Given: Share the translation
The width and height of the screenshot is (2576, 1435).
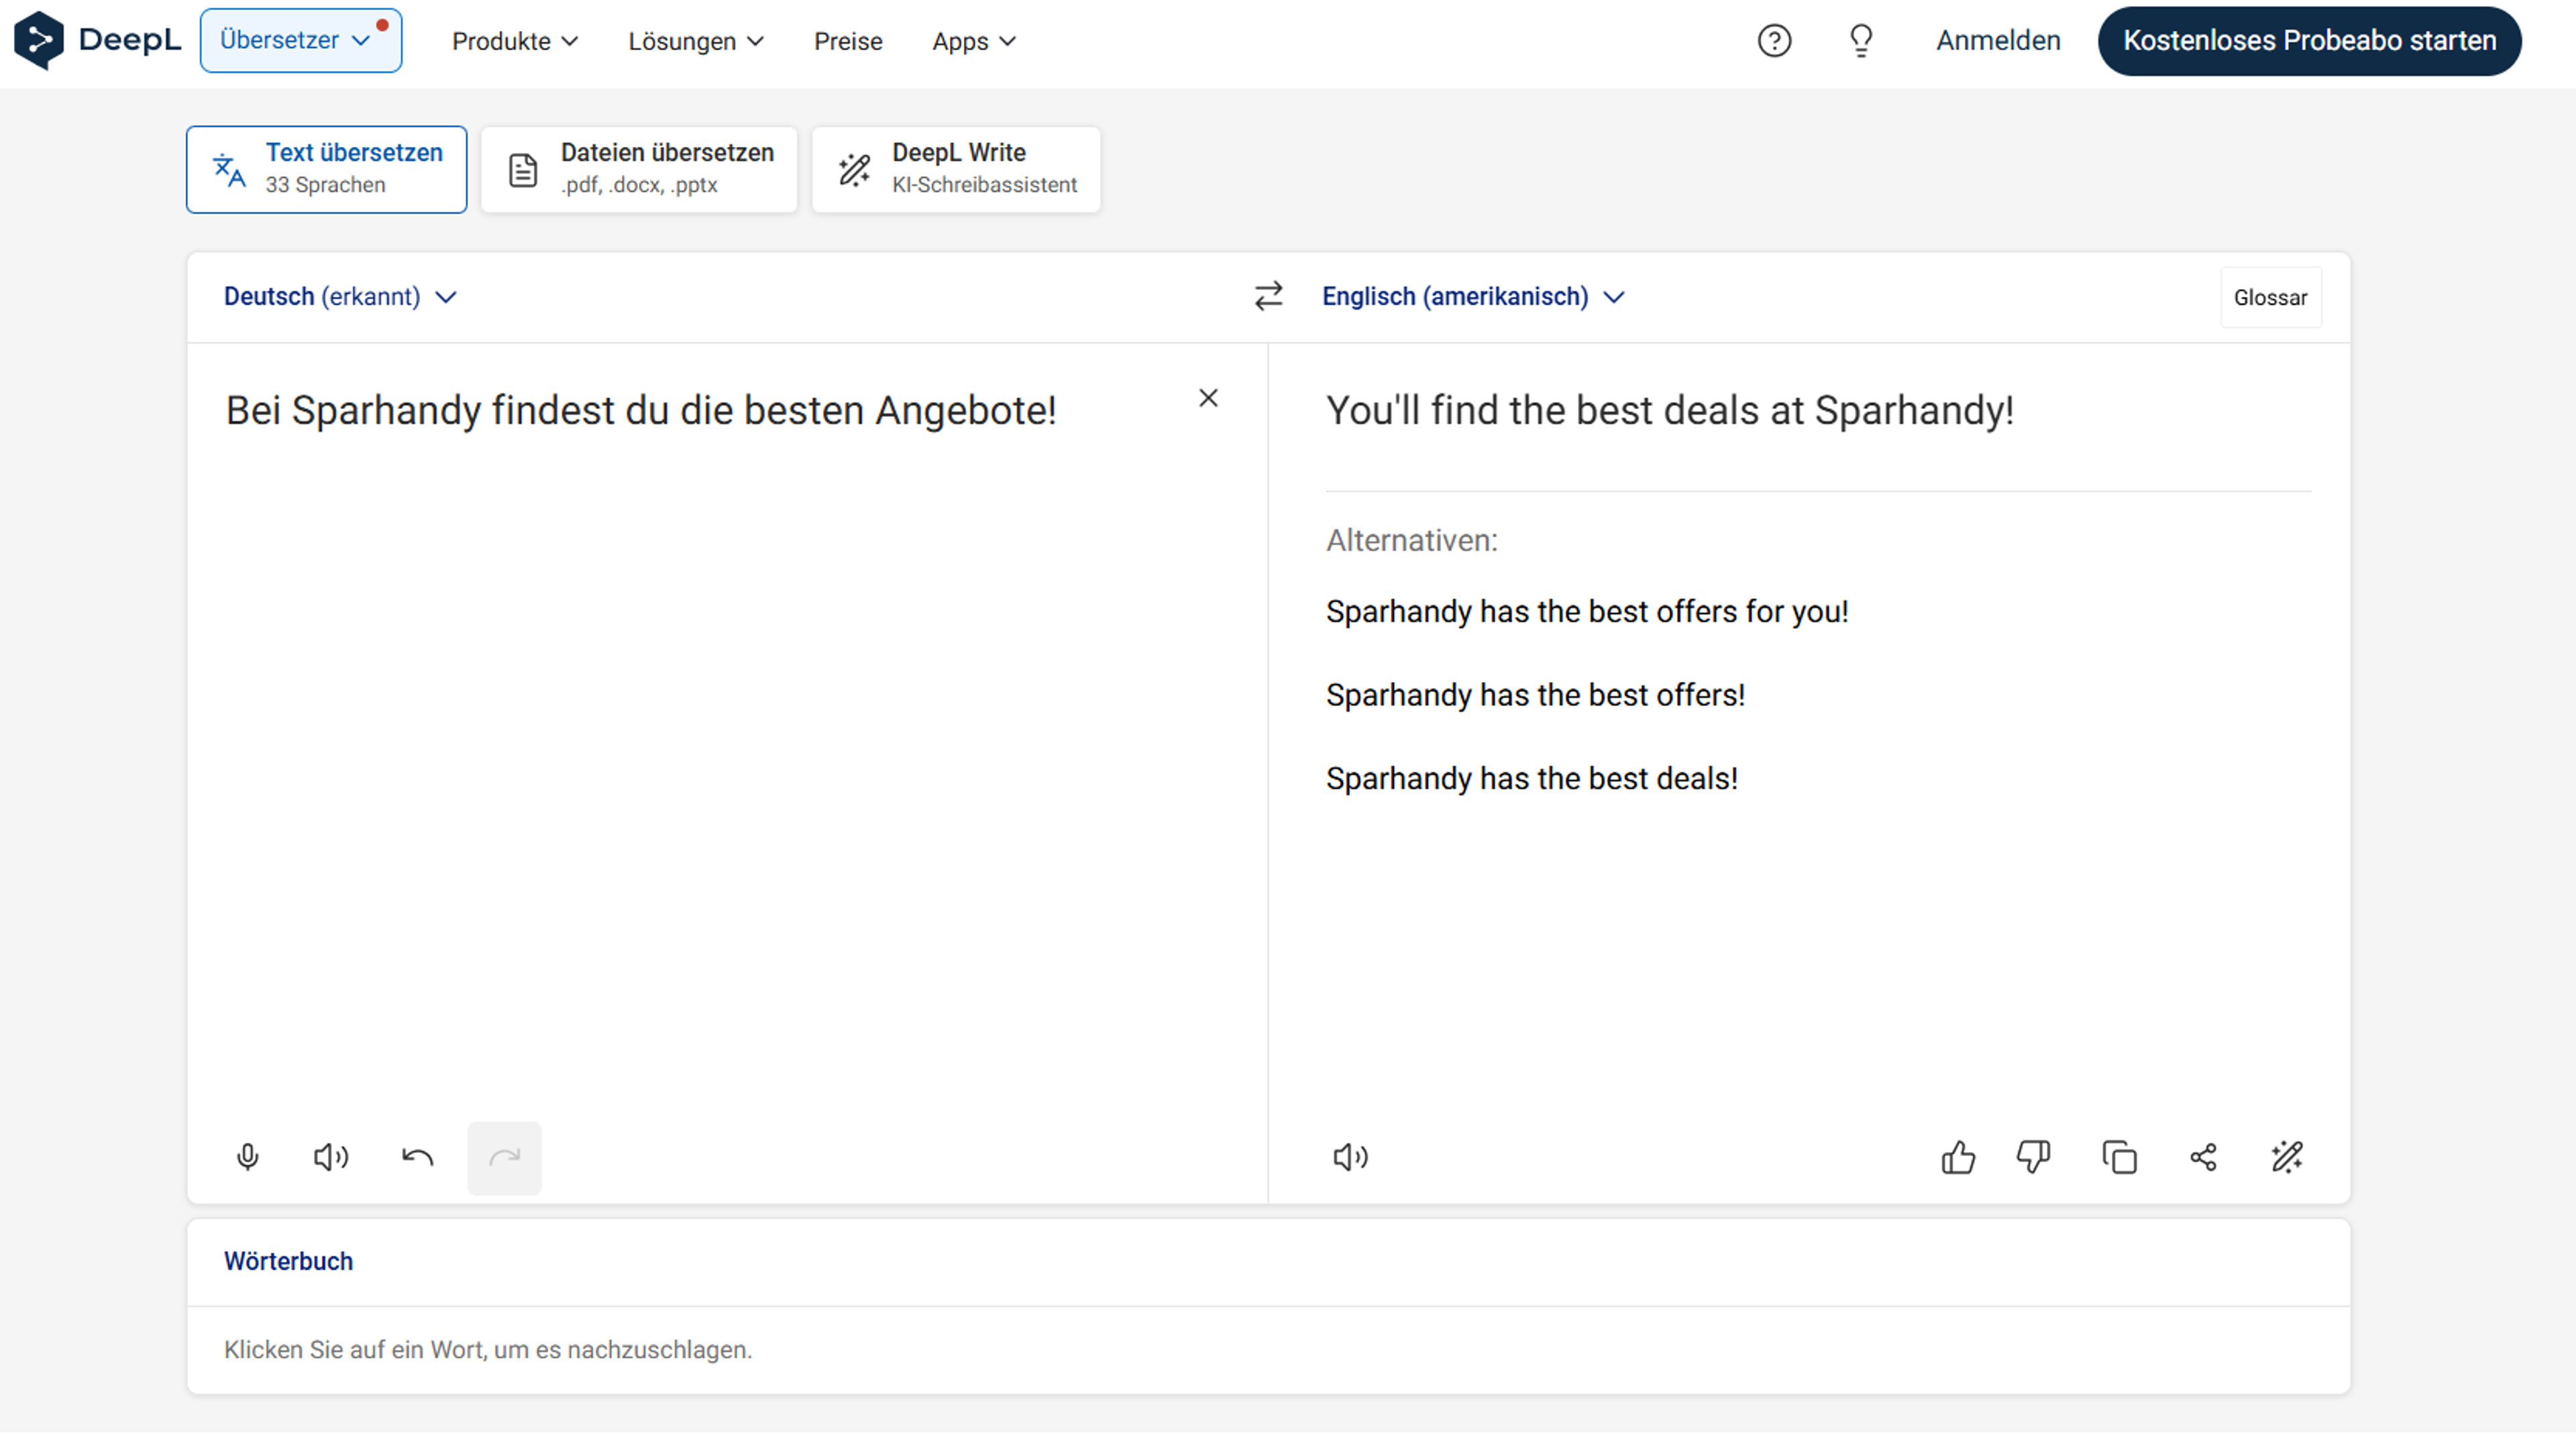Looking at the screenshot, I should (2202, 1157).
